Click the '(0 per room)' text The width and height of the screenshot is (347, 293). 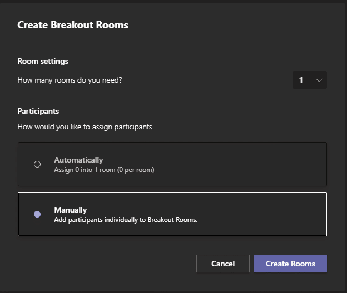coord(136,170)
